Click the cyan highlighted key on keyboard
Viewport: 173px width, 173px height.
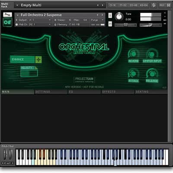33,162
